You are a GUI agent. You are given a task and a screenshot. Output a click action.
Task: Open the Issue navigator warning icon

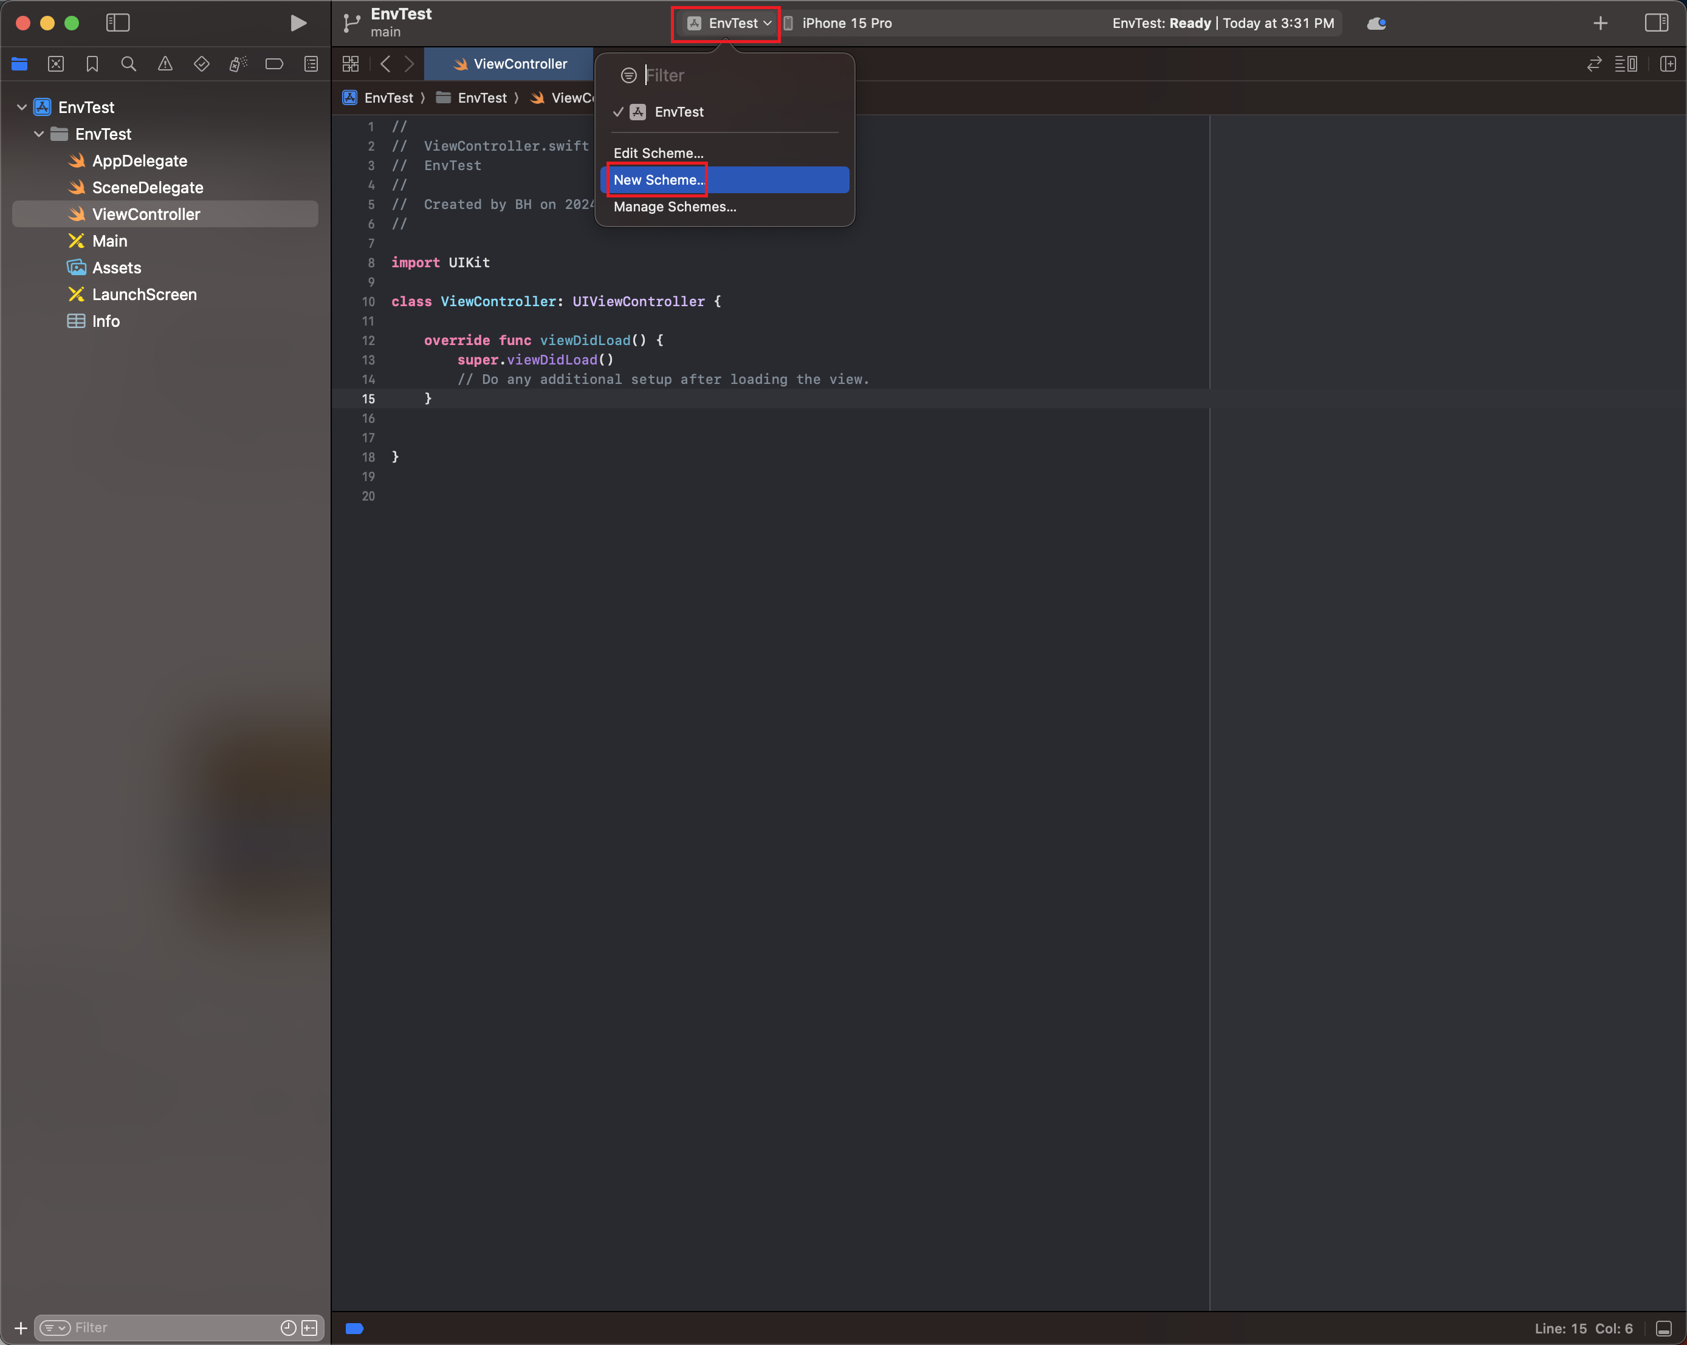point(165,64)
